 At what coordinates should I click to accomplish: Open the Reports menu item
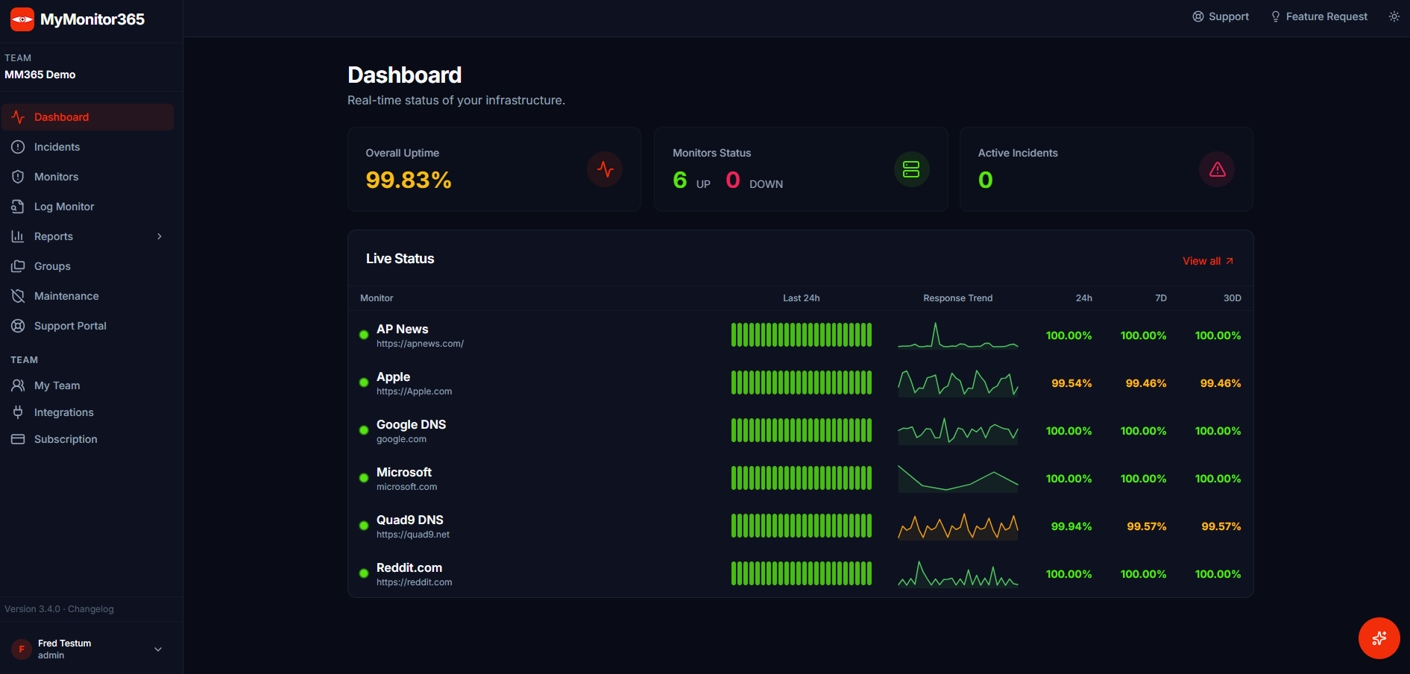87,236
